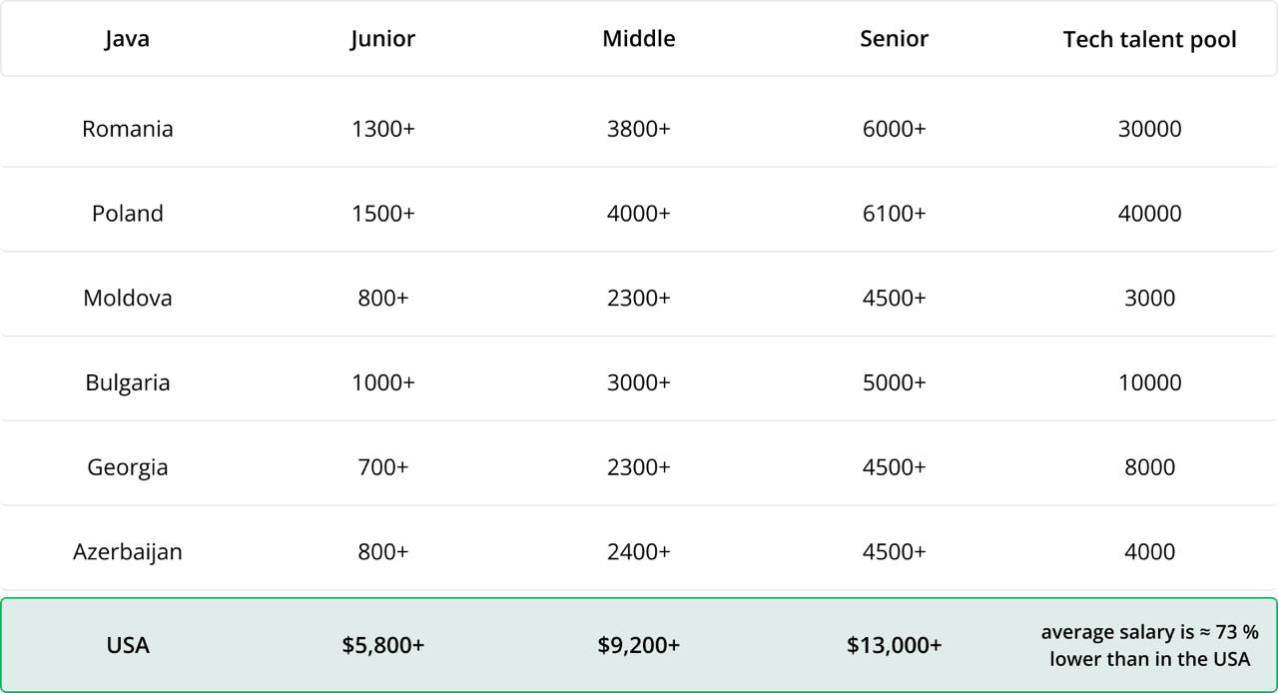This screenshot has height=693, width=1278.
Task: Select the Georgia row label
Action: pyautogui.click(x=127, y=467)
